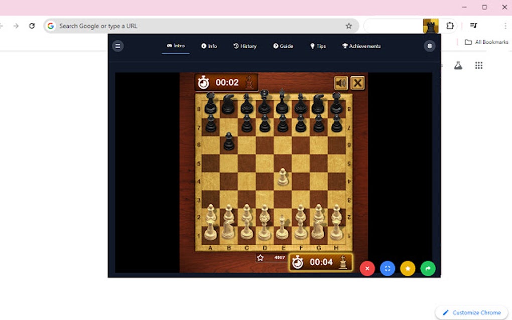512x320 pixels.
Task: Open All Bookmarks
Action: tap(485, 42)
